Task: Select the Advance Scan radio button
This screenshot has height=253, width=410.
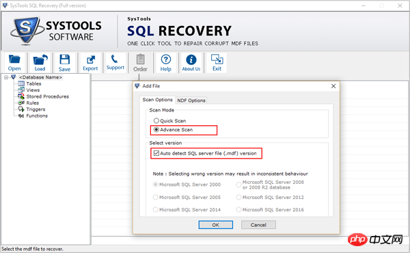Action: click(x=156, y=129)
